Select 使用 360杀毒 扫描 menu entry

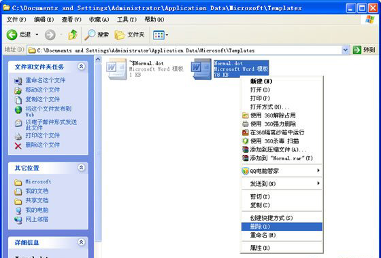click(x=282, y=141)
